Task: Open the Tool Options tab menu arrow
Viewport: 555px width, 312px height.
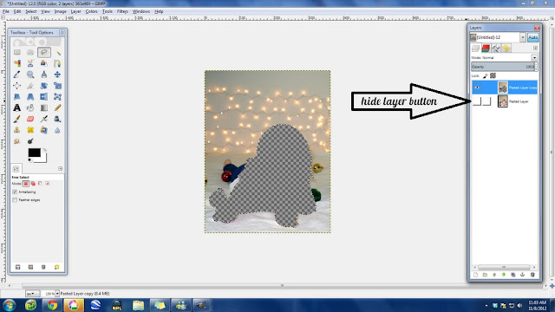Action: pos(60,169)
